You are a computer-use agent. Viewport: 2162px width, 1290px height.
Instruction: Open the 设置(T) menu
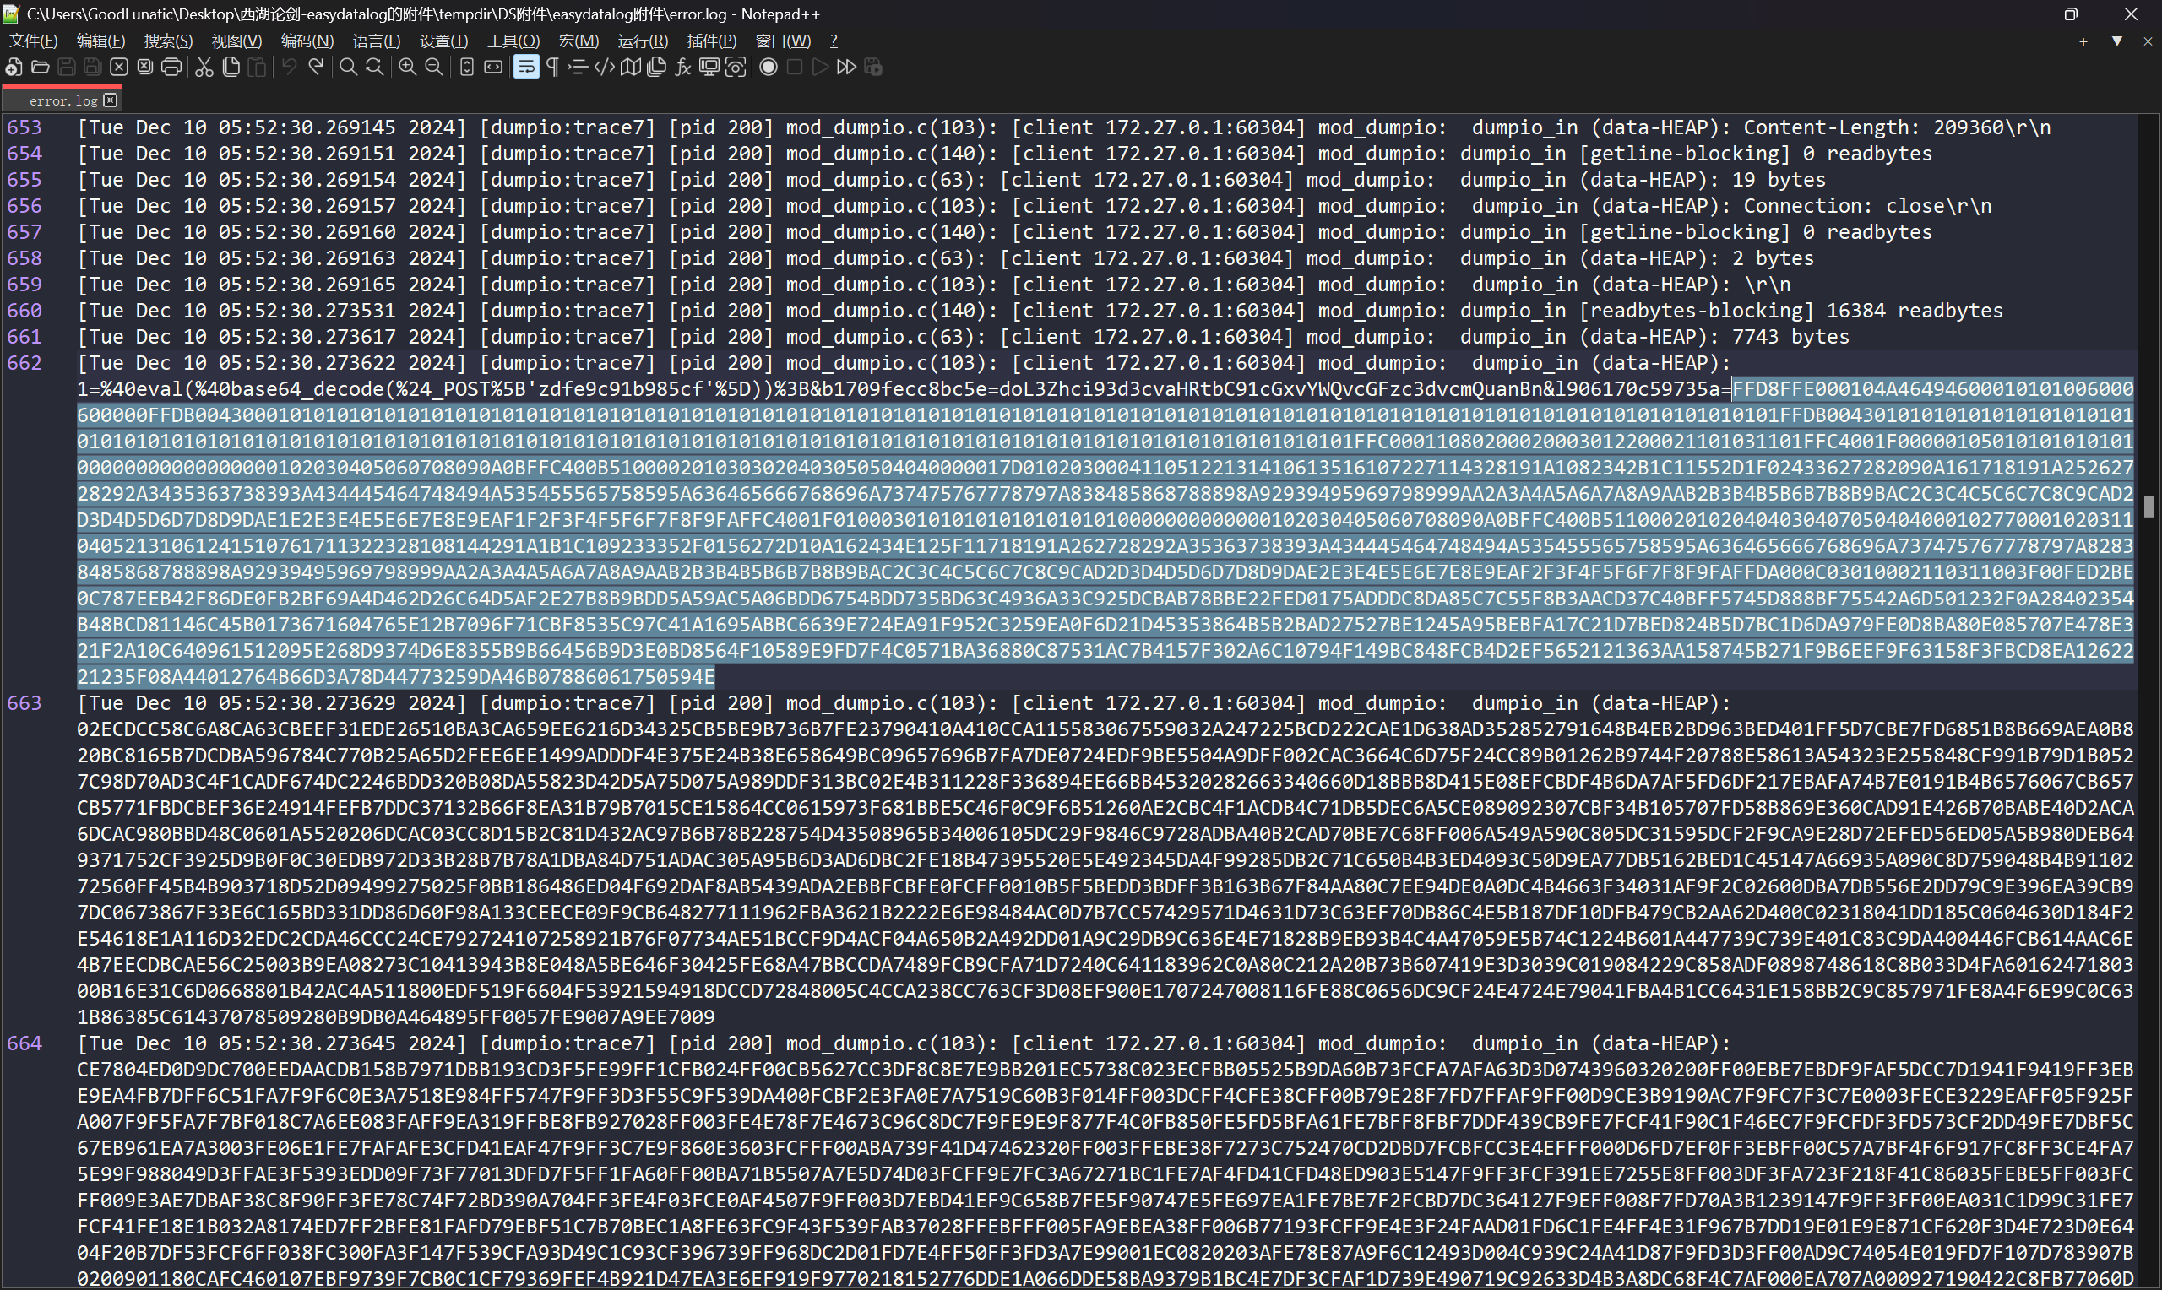pos(443,41)
